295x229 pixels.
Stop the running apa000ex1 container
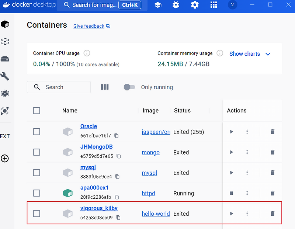[x=232, y=193]
